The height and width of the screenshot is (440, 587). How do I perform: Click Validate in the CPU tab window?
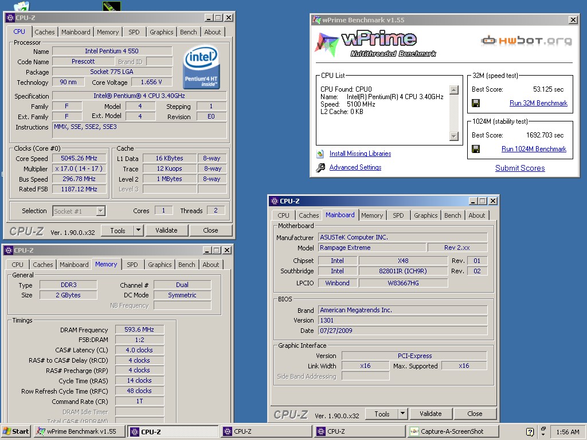click(x=167, y=230)
